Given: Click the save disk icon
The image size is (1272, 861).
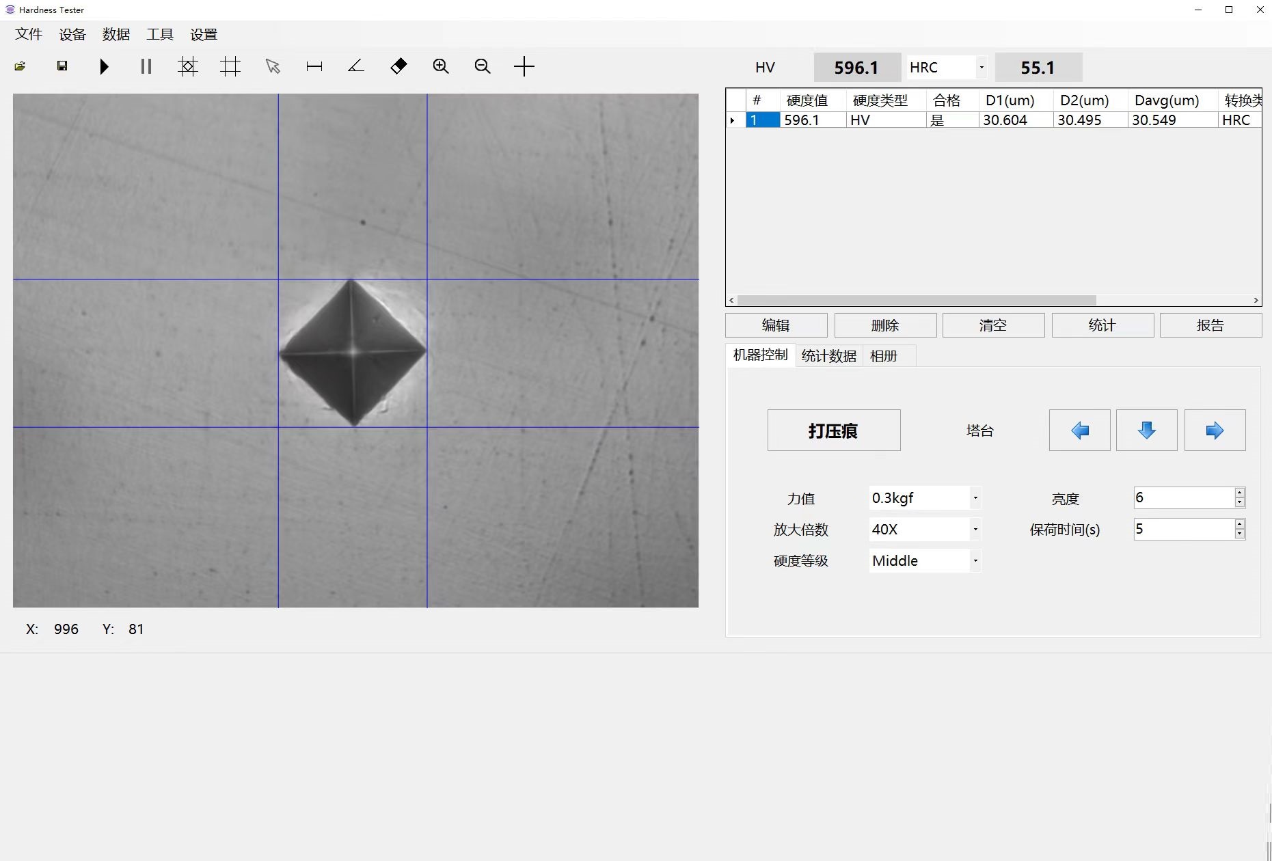Looking at the screenshot, I should click(x=62, y=66).
